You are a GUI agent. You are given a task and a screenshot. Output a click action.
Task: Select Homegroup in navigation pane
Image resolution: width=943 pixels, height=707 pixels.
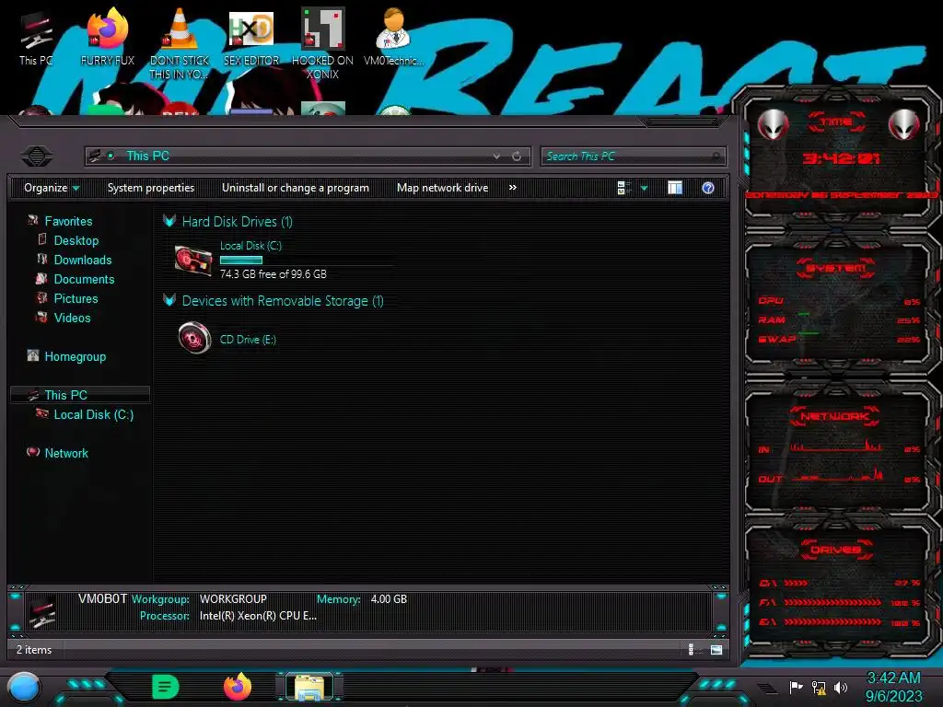point(75,356)
